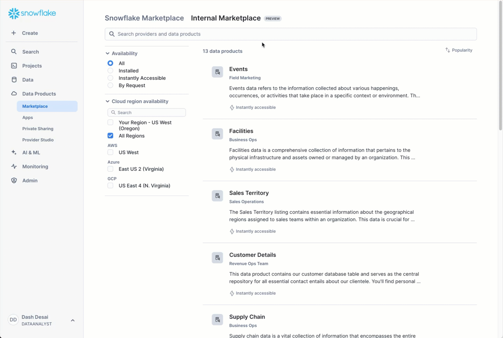Open Provider Studio in the sidebar
Image resolution: width=503 pixels, height=338 pixels.
38,140
